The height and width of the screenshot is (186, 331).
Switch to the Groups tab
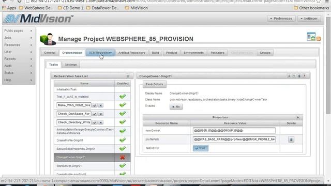[265, 53]
